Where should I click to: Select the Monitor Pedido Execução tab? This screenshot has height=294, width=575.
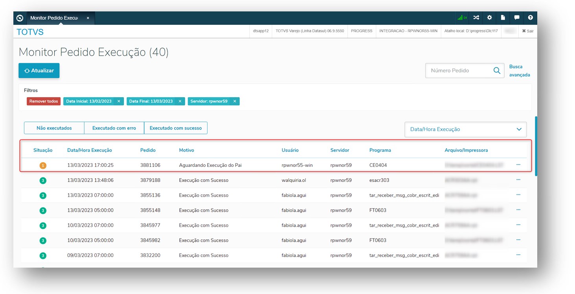pyautogui.click(x=54, y=18)
